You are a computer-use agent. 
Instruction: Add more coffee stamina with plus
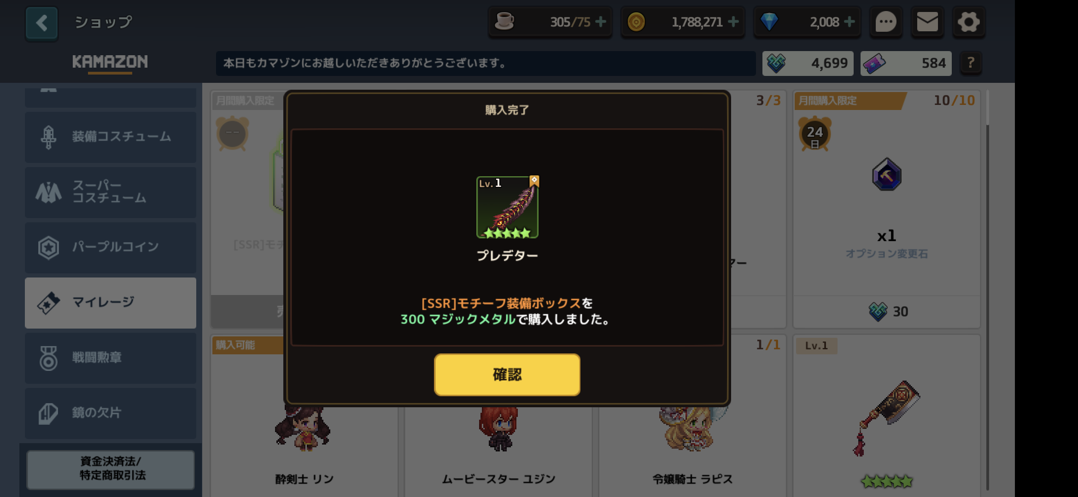tap(600, 22)
